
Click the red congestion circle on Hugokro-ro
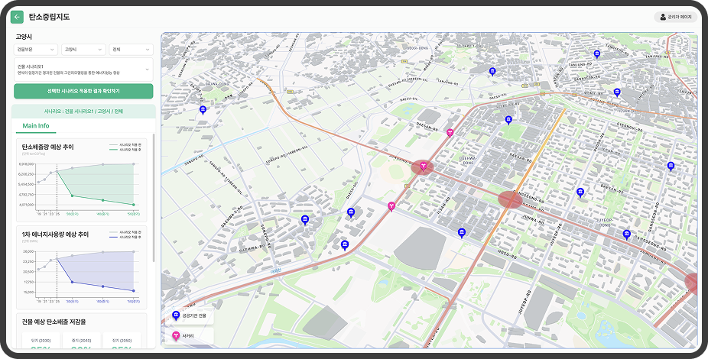510,199
